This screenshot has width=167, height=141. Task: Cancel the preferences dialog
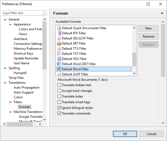coord(151,134)
